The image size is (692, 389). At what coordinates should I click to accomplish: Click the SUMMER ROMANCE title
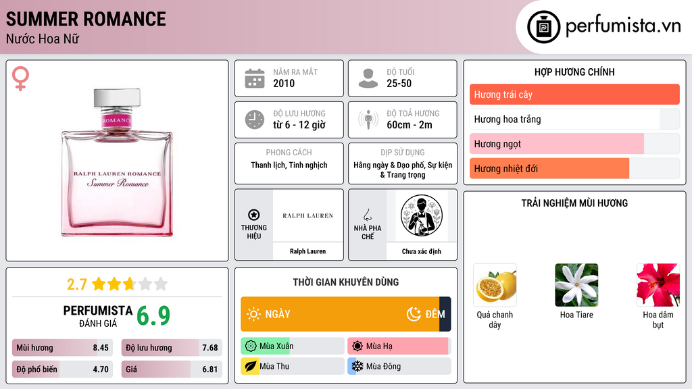tap(86, 19)
